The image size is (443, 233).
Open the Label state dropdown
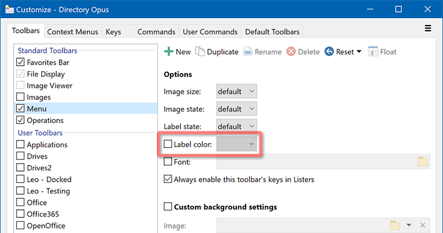[x=236, y=126]
